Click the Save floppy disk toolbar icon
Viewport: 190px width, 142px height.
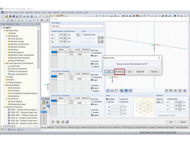[x=17, y=16]
